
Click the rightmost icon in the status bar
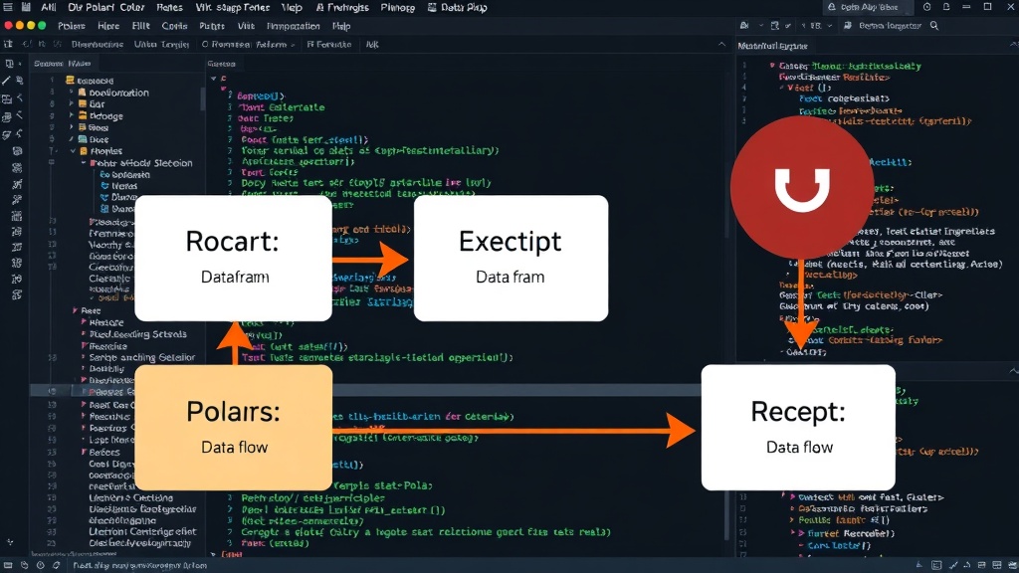click(1012, 565)
